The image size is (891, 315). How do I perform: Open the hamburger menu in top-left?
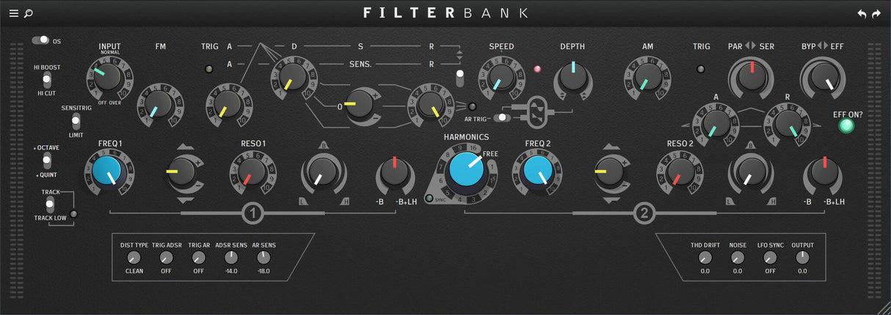(x=14, y=13)
